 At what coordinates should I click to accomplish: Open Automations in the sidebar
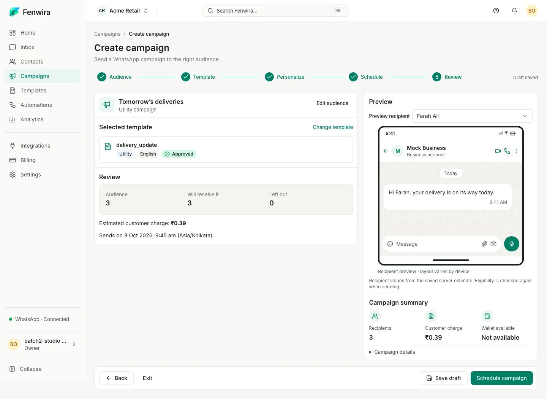(x=42, y=105)
